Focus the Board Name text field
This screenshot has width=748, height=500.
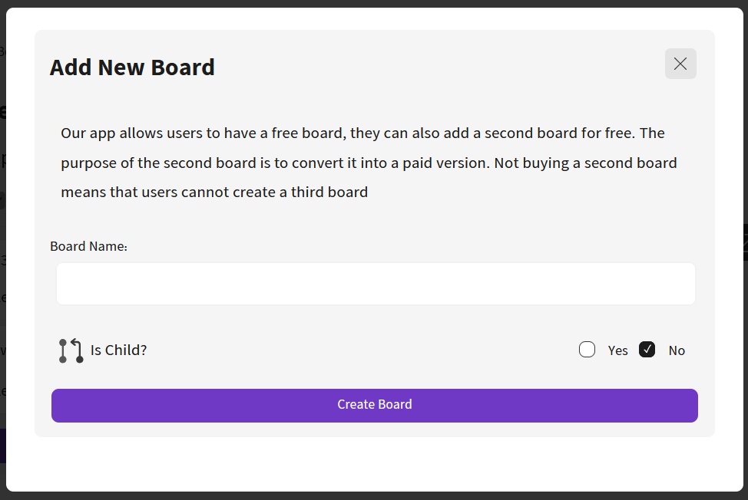coord(376,284)
